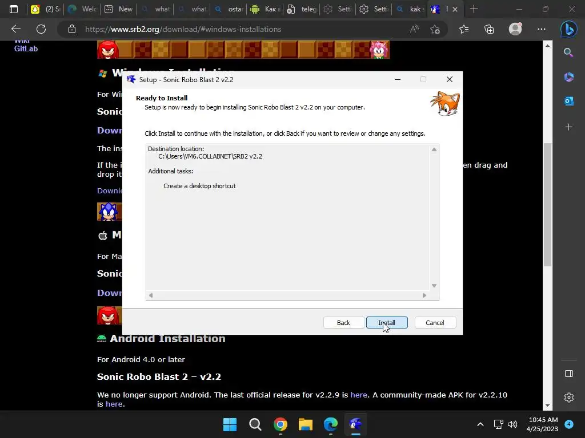
Task: Open Edge from the taskbar
Action: pos(331,424)
